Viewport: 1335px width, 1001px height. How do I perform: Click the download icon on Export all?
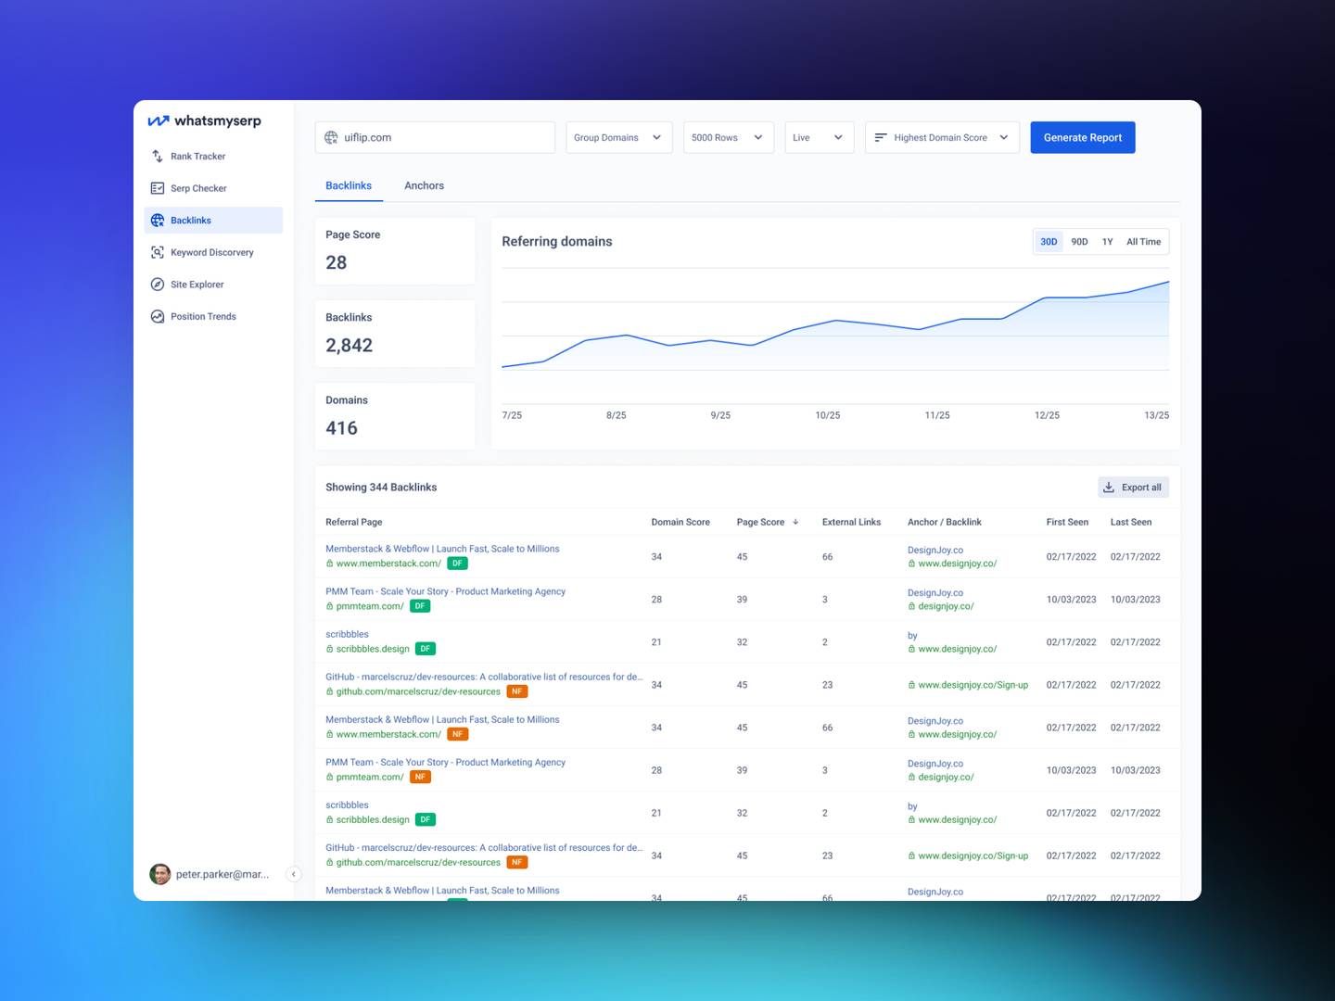1109,487
